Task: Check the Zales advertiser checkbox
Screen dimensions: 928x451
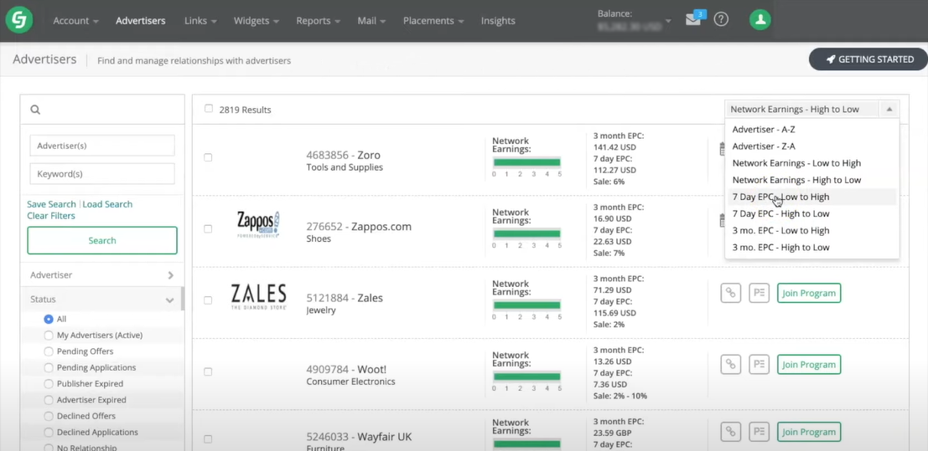Action: (x=208, y=300)
